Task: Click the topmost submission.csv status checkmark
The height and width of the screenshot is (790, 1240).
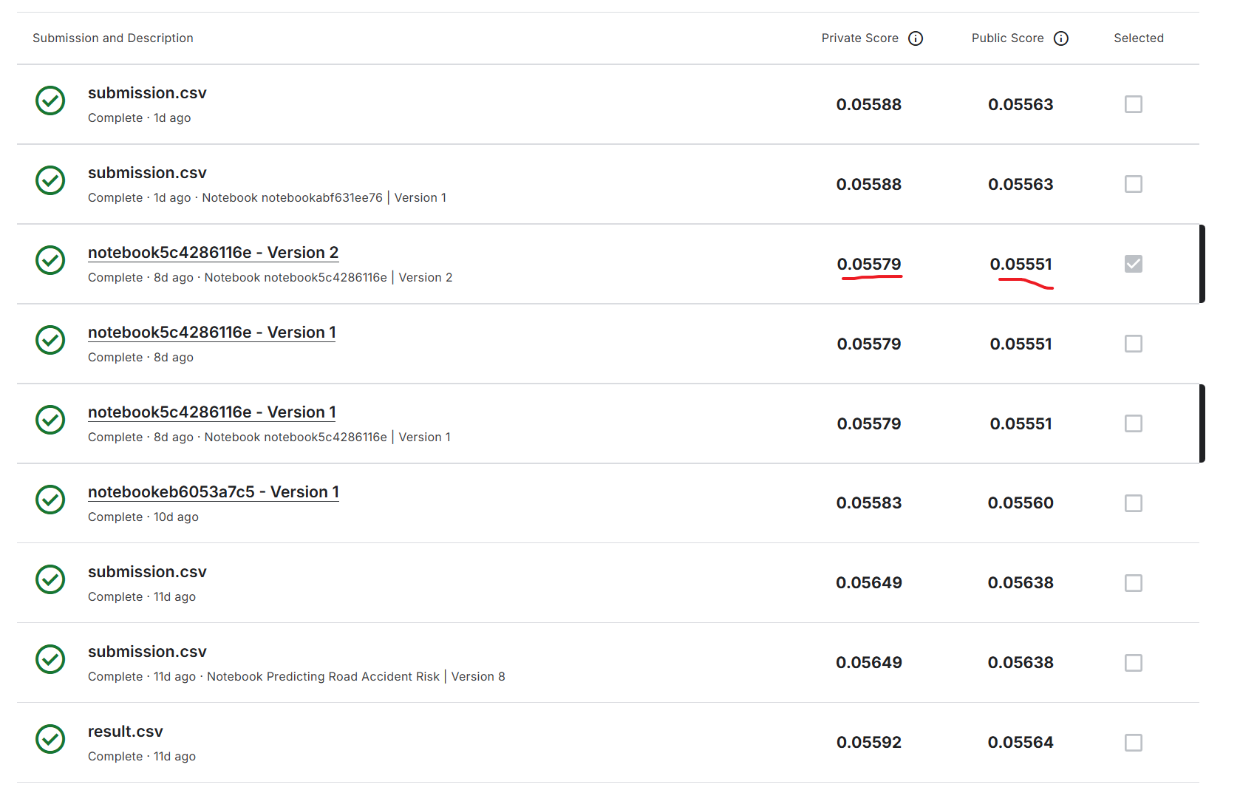Action: 50,101
